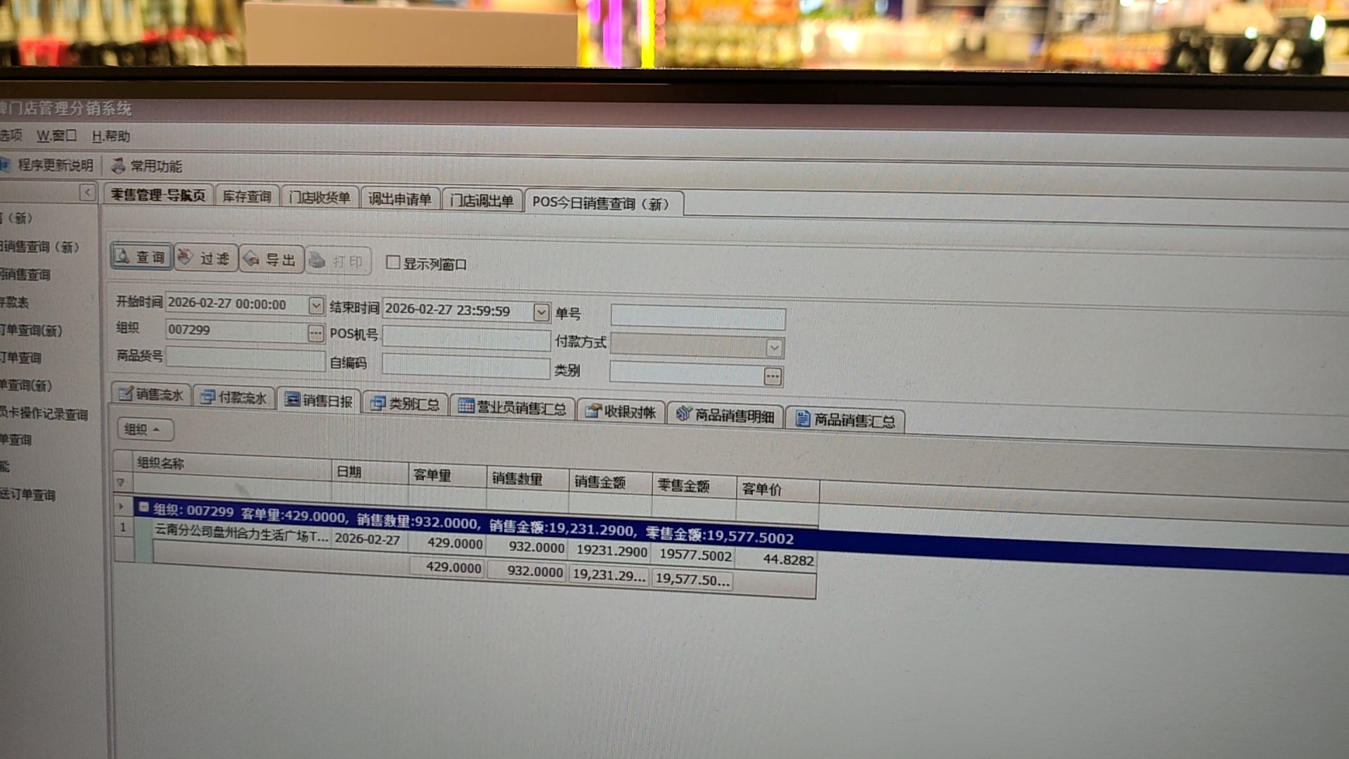This screenshot has height=759, width=1349.
Task: Open the 结束时间 date dropdown
Action: [x=541, y=312]
